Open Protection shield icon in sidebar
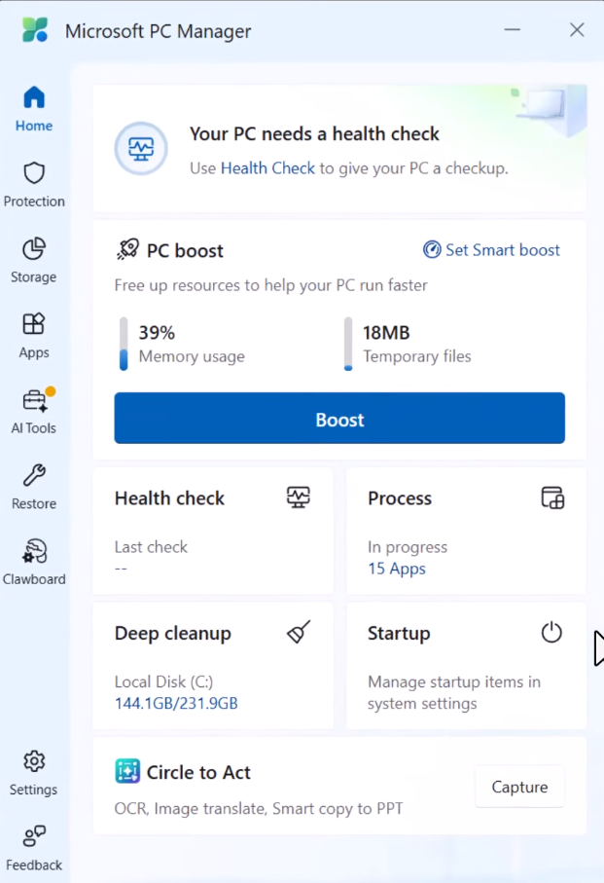This screenshot has width=604, height=883. point(34,173)
